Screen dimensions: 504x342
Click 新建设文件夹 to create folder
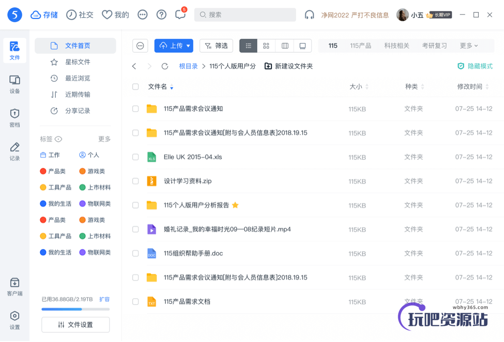click(288, 66)
